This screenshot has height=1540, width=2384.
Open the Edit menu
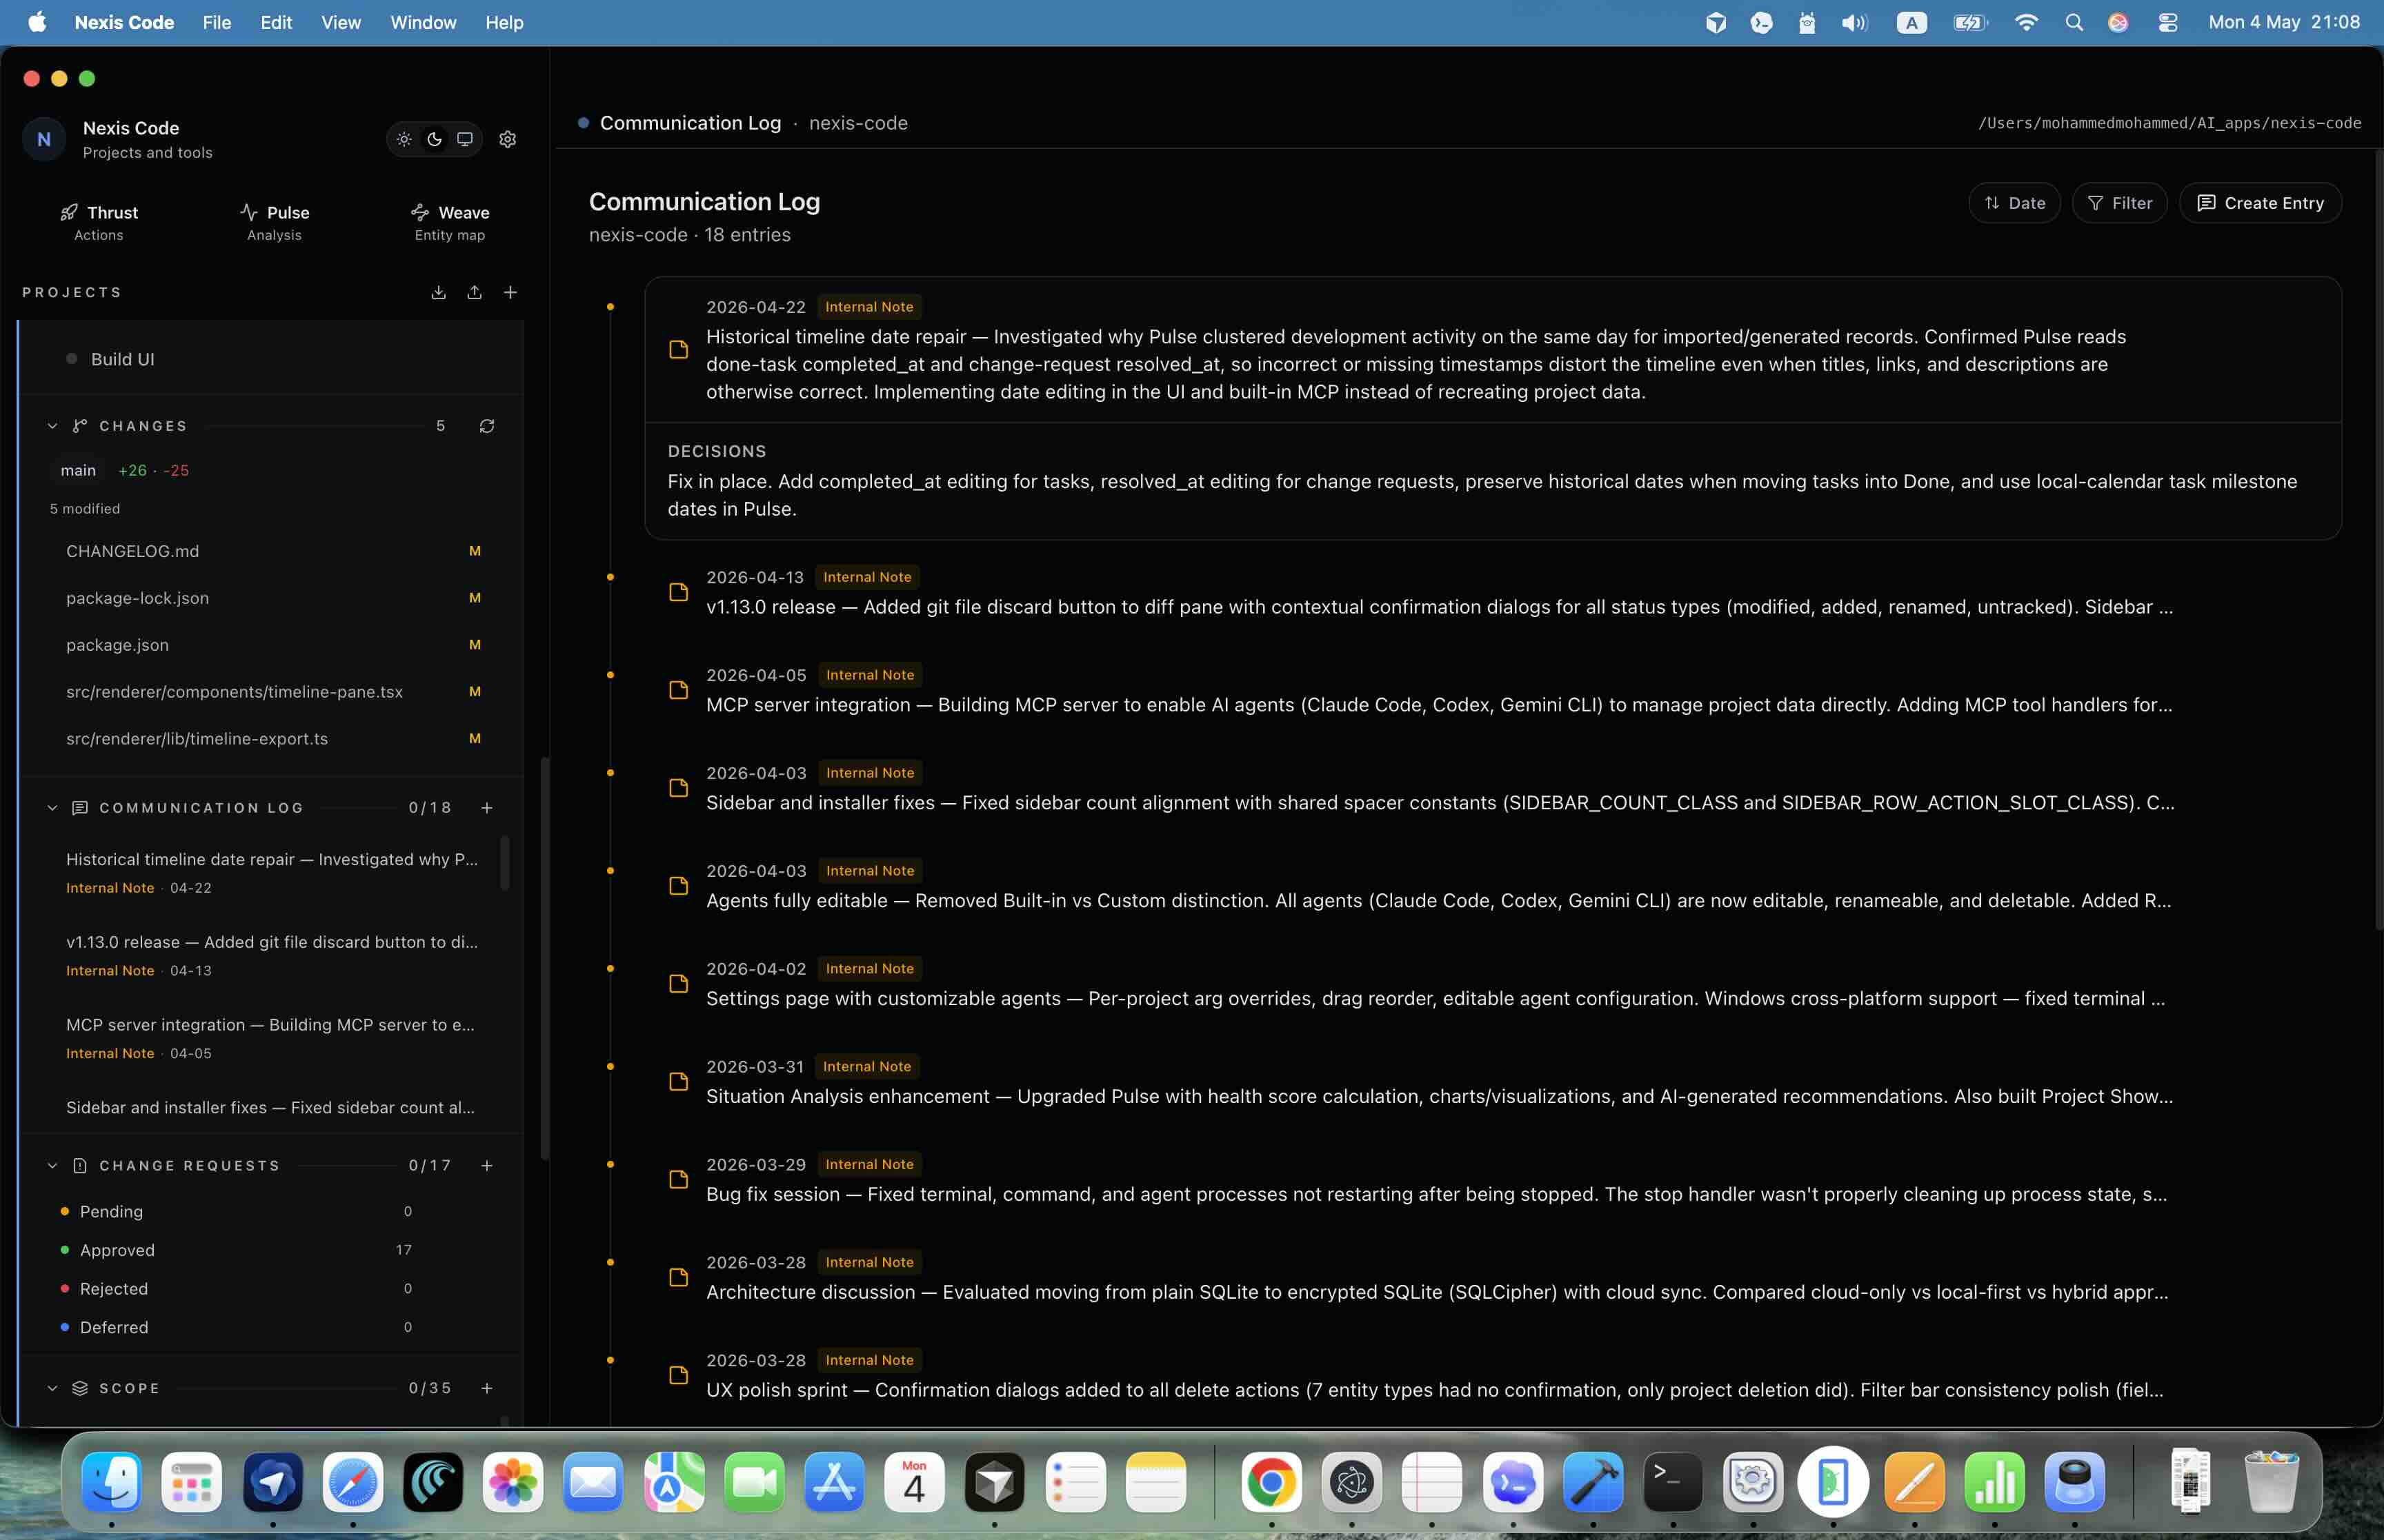[x=276, y=22]
